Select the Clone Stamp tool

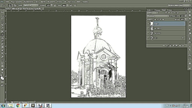(2, 38)
